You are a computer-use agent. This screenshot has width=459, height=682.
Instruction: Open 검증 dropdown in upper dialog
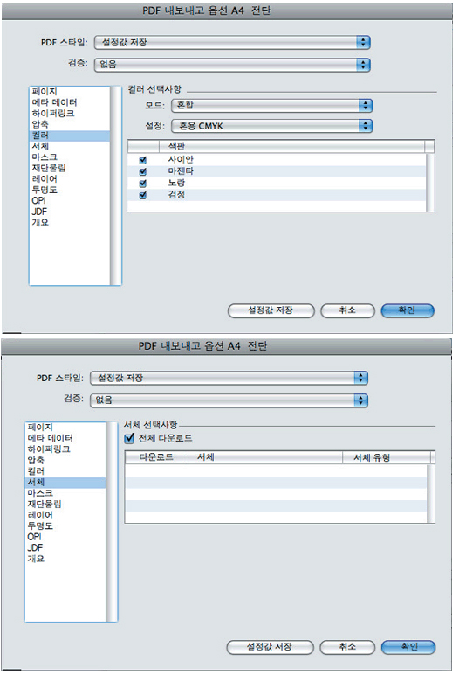pyautogui.click(x=232, y=65)
